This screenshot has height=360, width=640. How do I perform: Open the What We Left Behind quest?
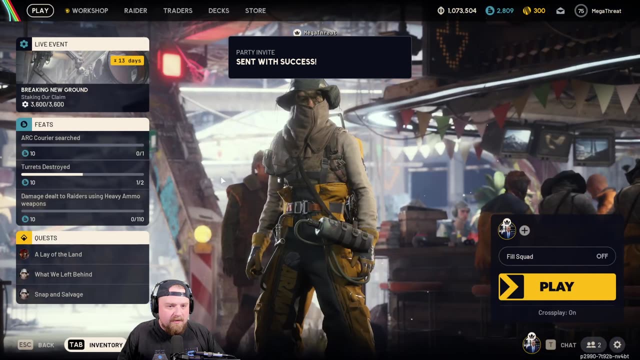(82, 274)
